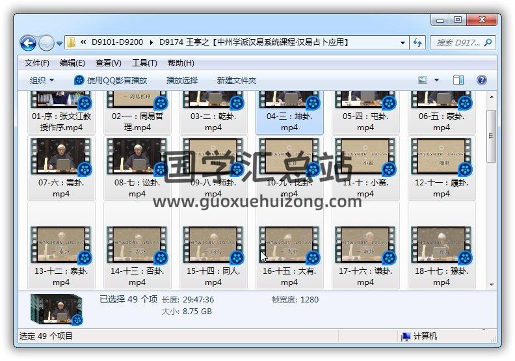
Task: Click the search box input field
Action: tap(456, 43)
